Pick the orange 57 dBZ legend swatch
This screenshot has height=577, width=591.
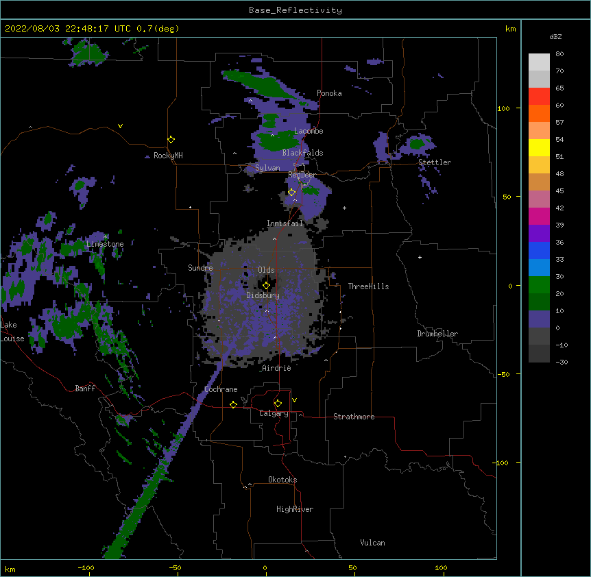point(539,113)
